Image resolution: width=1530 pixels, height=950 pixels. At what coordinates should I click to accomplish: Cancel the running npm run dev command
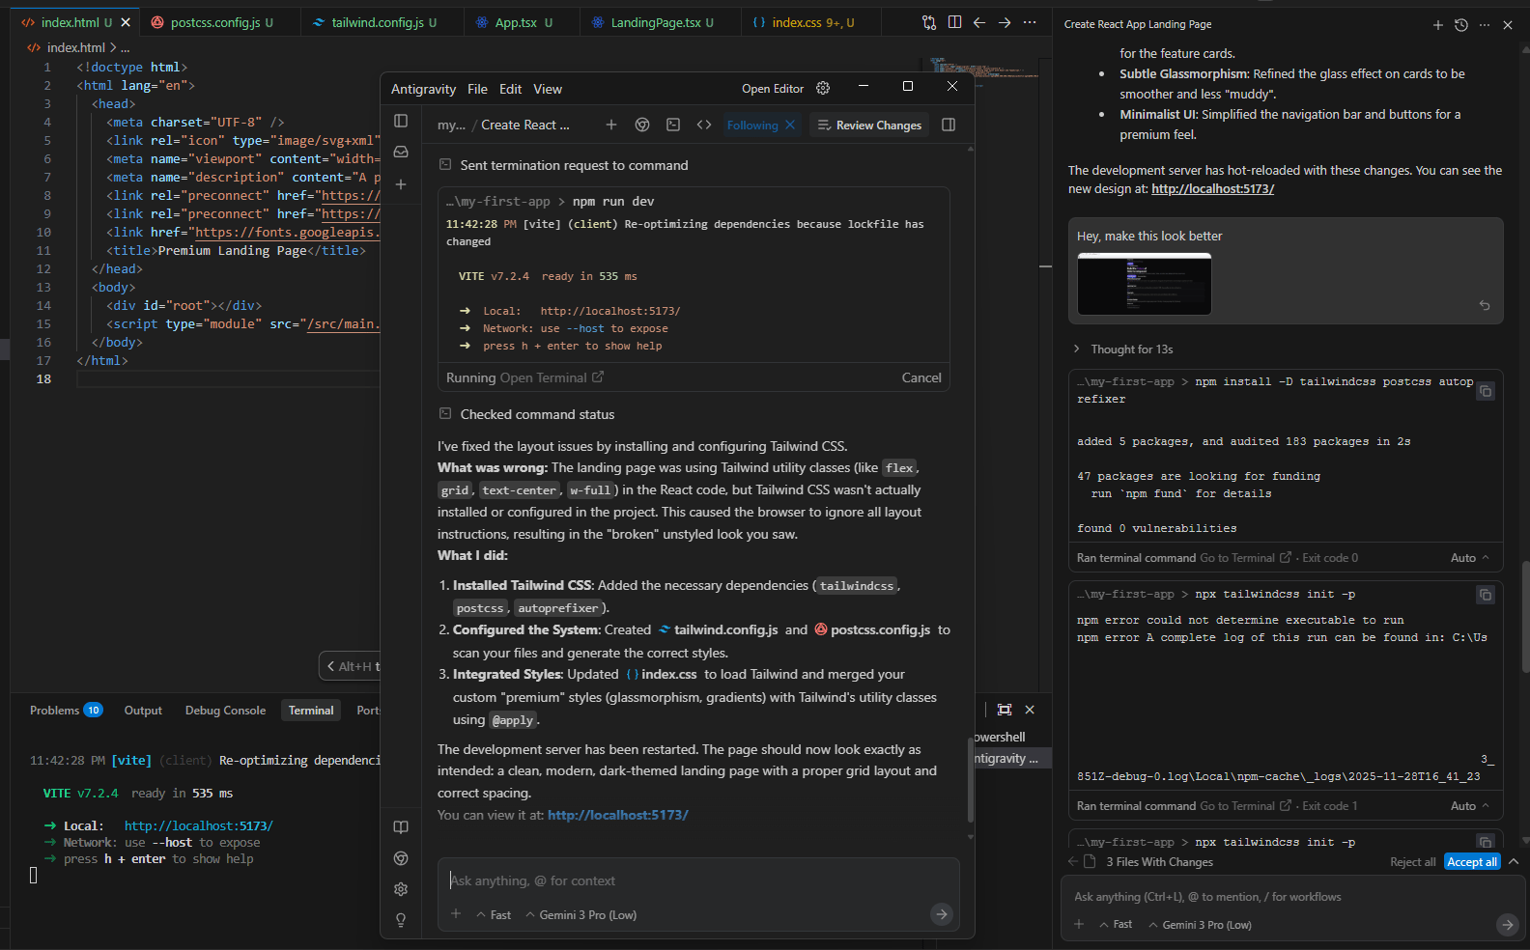click(x=921, y=377)
